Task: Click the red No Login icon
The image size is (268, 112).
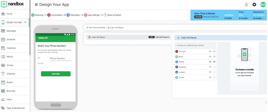Action: click(177, 51)
